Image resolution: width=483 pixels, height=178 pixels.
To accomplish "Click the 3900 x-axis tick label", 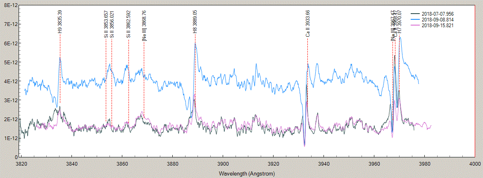I will (x=223, y=163).
